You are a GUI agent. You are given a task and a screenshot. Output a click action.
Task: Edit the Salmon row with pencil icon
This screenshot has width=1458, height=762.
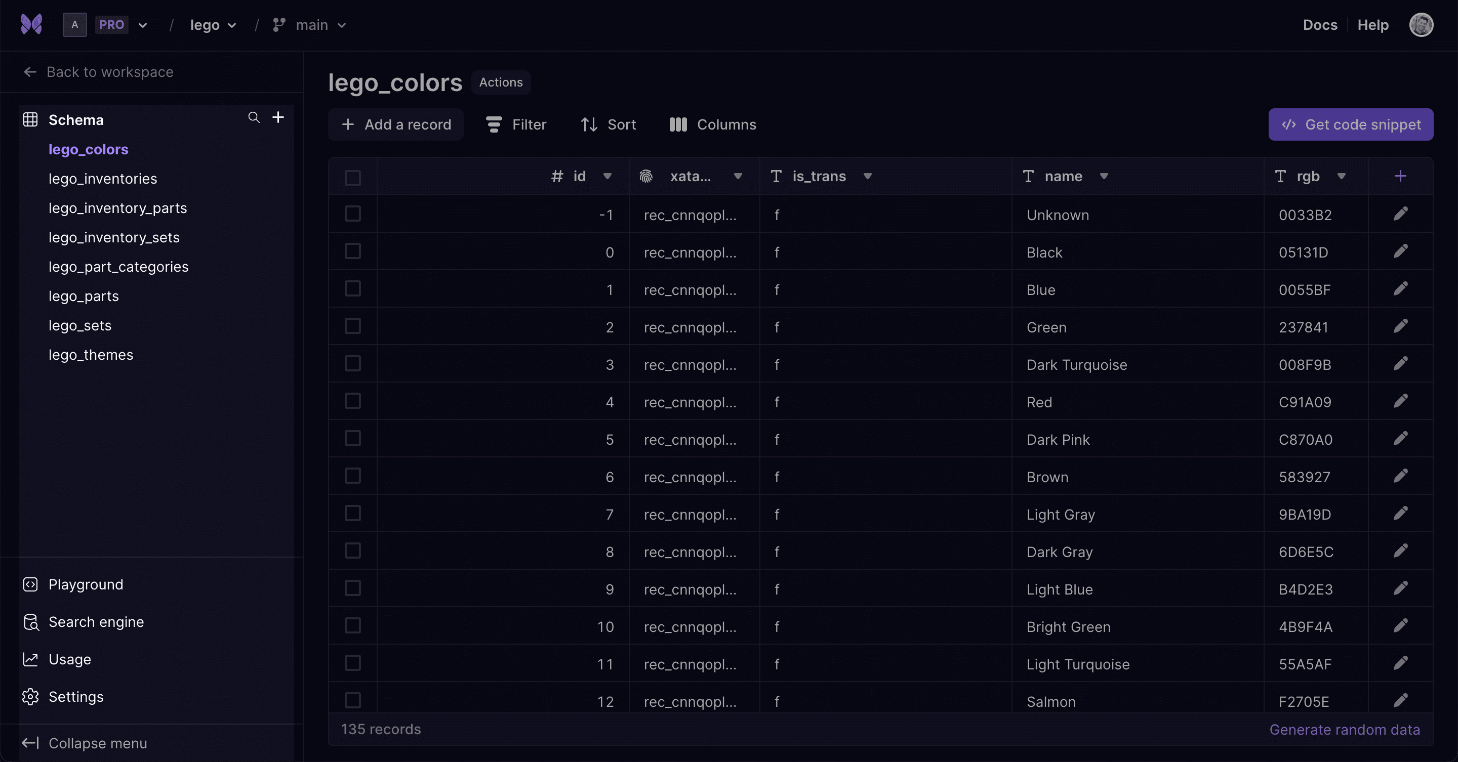[1400, 700]
